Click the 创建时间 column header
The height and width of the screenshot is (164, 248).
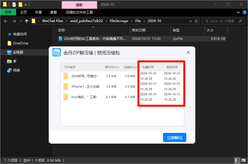point(148,67)
